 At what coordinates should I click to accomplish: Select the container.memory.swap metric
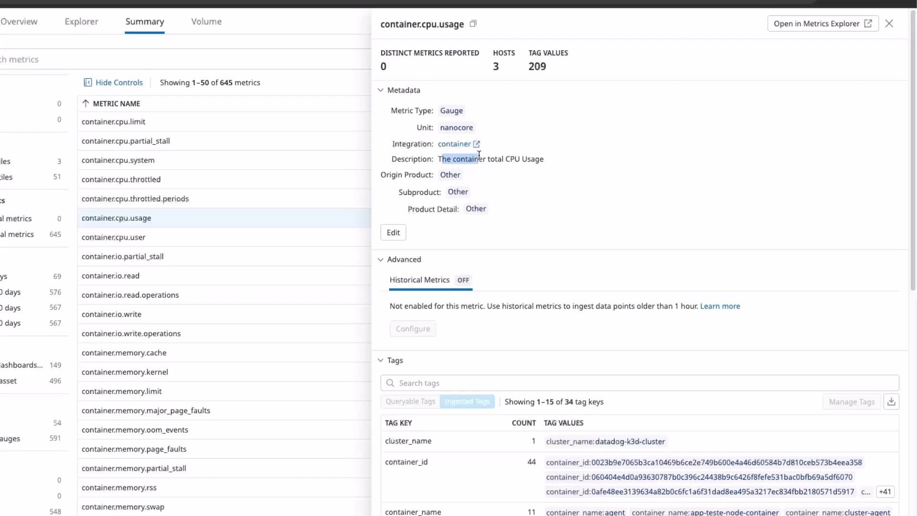224,507
